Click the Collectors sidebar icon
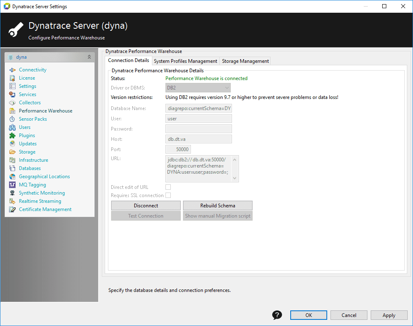 [12, 102]
